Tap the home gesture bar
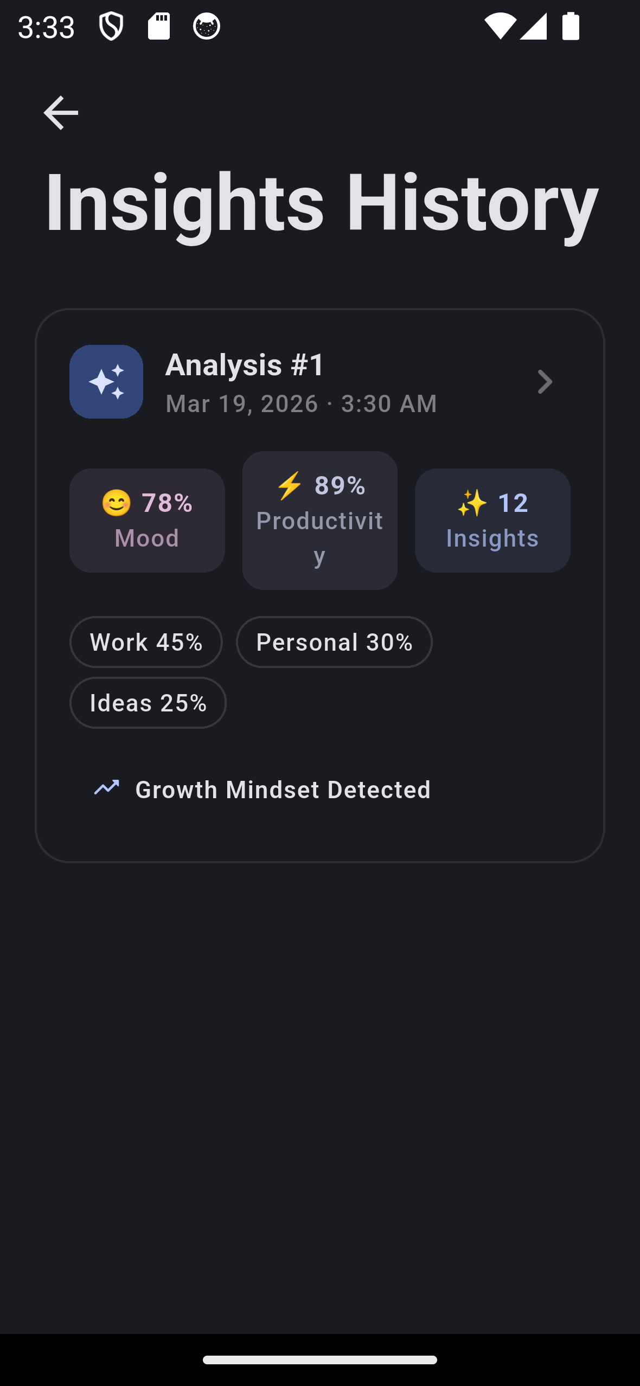Image resolution: width=640 pixels, height=1386 pixels. coord(320,1360)
